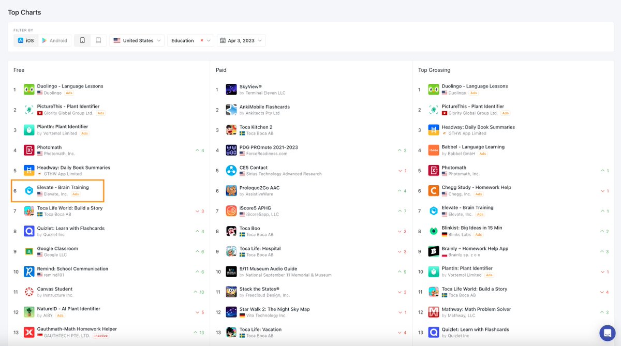Screen dimensions: 621x346
Task: Click publisher Instructure Inc.
Action: [57, 295]
